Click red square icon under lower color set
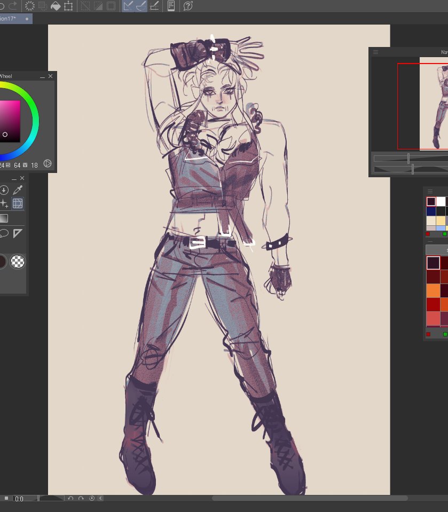This screenshot has height=512, width=448. coord(428,334)
